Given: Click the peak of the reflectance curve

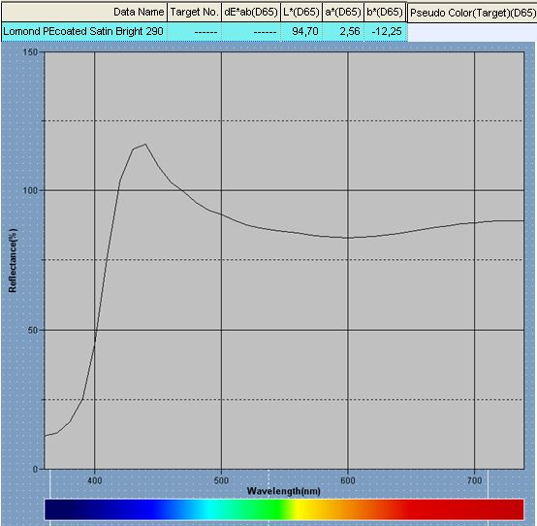Looking at the screenshot, I should [145, 144].
